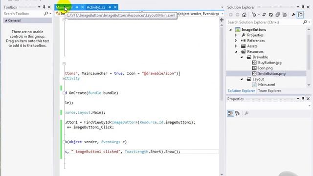Image resolution: width=313 pixels, height=176 pixels.
Task: Collapse the Drawable folder
Action: pos(242,57)
